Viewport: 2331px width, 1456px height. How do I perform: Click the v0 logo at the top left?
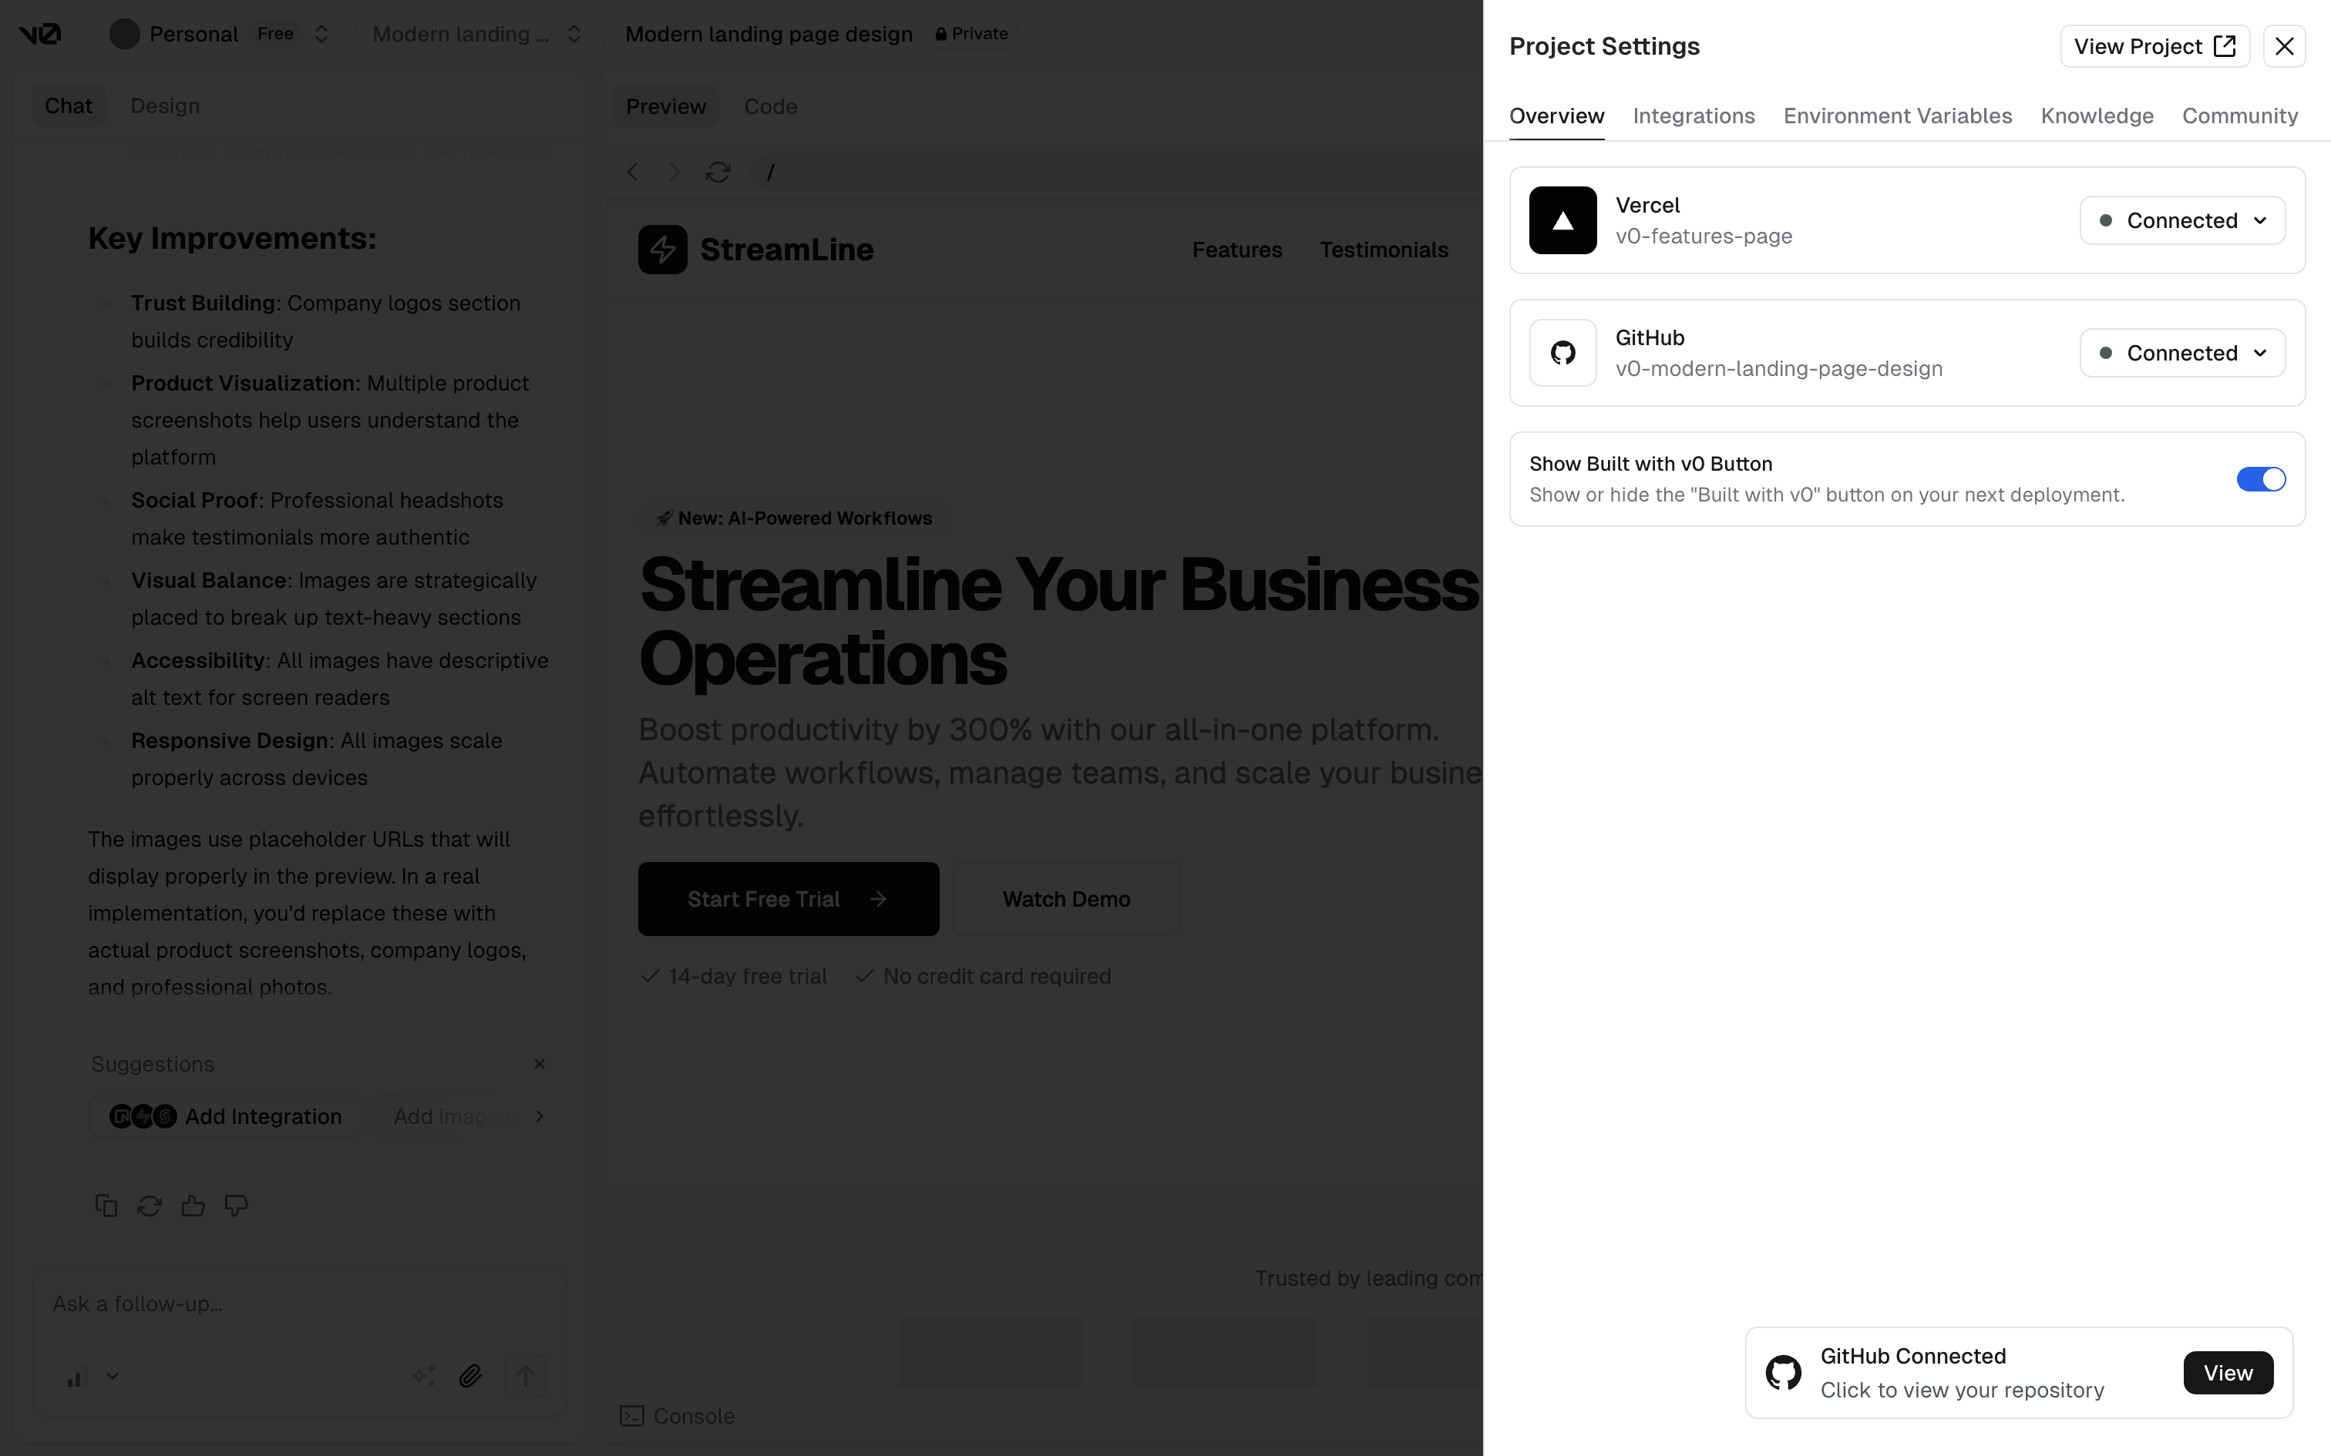click(x=40, y=35)
